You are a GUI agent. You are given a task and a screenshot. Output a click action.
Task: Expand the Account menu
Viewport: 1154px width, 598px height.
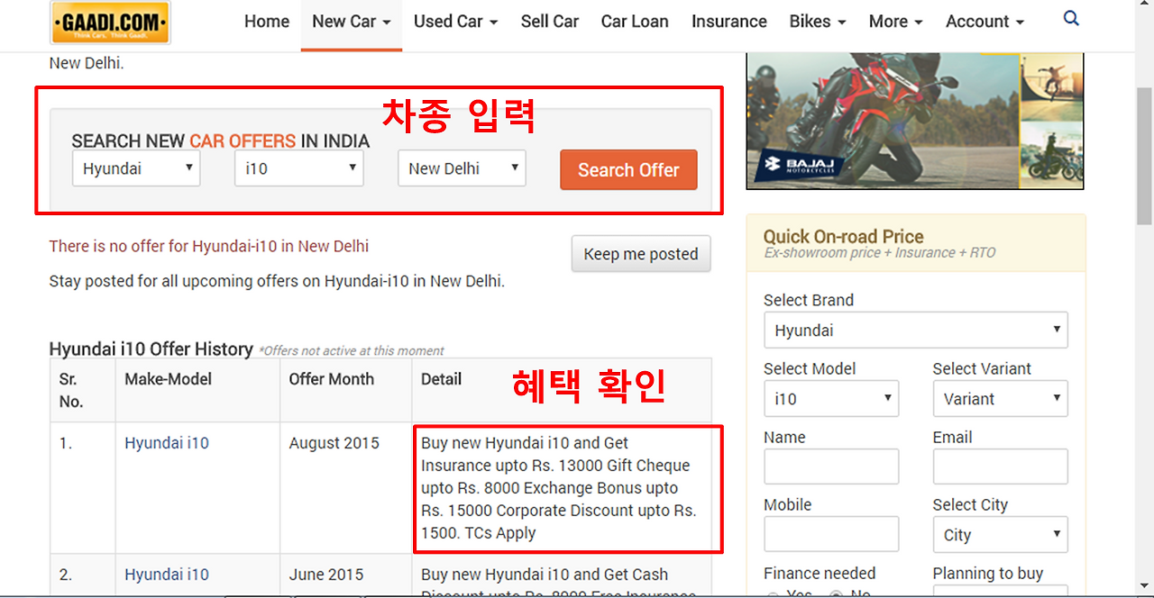(985, 22)
